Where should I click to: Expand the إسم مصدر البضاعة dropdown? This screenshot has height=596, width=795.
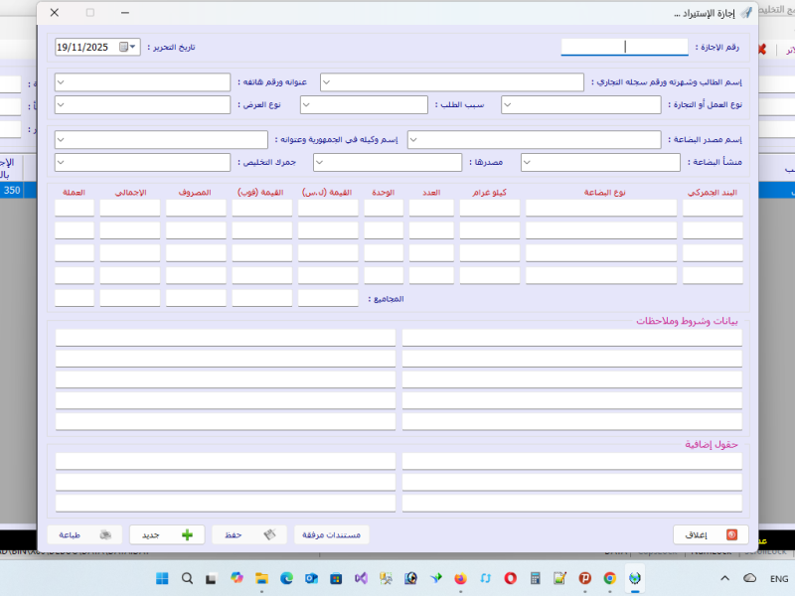(413, 139)
